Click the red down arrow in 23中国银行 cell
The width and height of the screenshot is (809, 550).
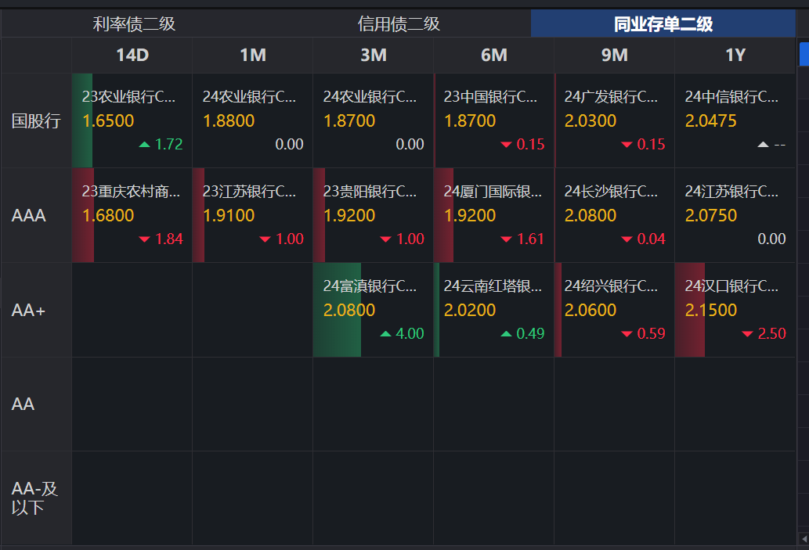(506, 145)
